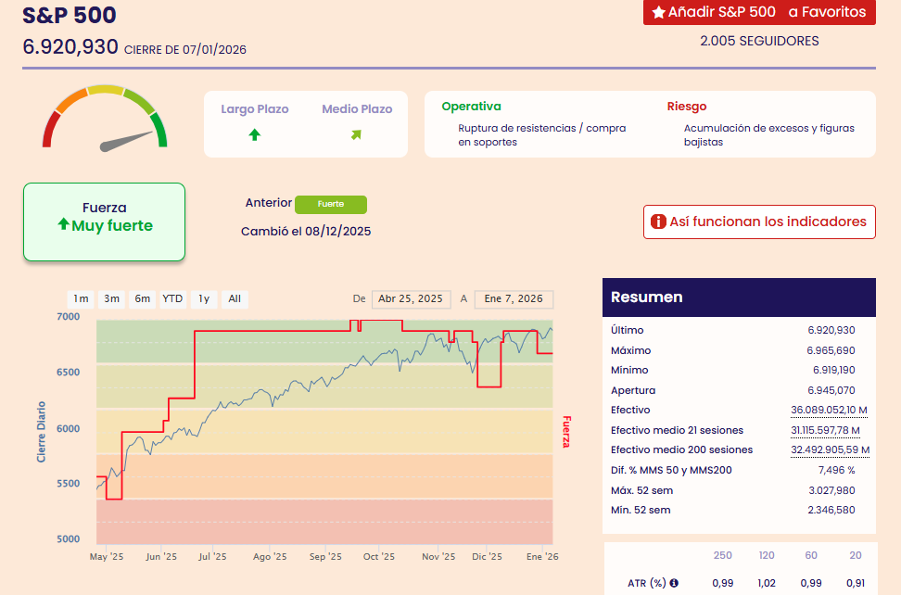Click the price 6.920,930
This screenshot has width=901, height=595.
click(70, 47)
